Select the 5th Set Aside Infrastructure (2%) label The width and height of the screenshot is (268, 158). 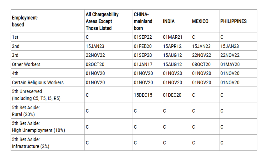pos(30,143)
